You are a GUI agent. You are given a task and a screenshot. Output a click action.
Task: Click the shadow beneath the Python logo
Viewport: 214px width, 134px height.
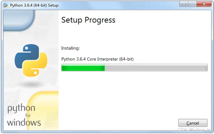click(31, 84)
